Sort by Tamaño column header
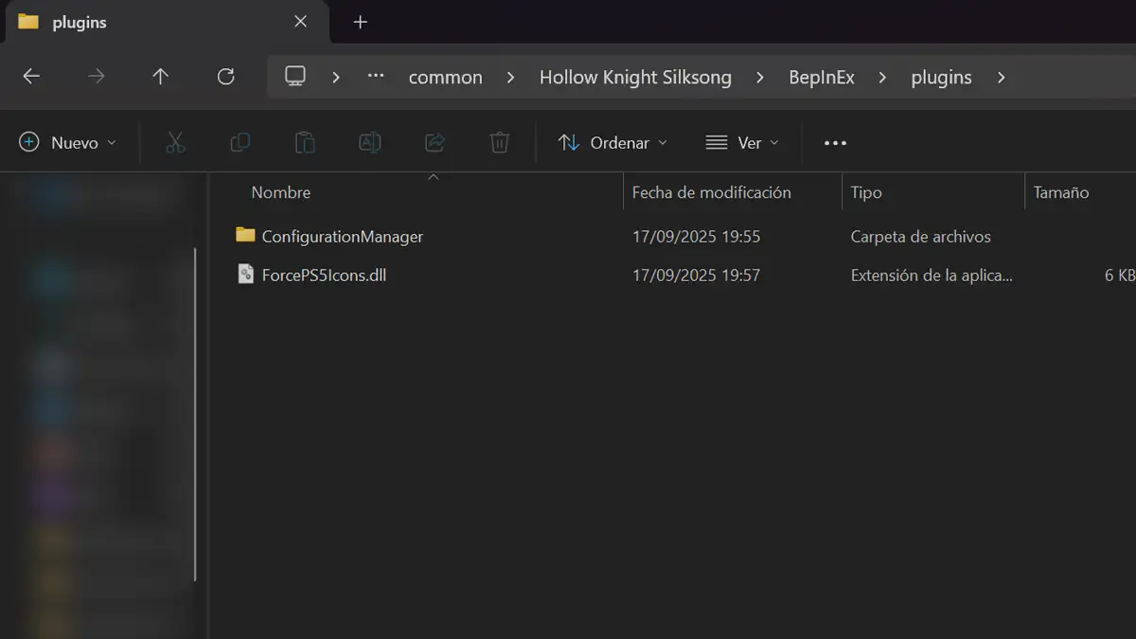Screen dimensions: 1136x639 (x=1061, y=192)
